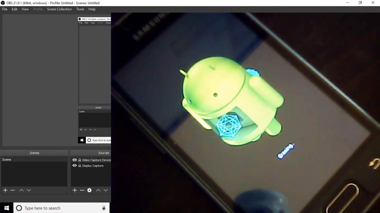Image resolution: width=380 pixels, height=213 pixels.
Task: Click the nested display capture preview
Action: click(94, 80)
